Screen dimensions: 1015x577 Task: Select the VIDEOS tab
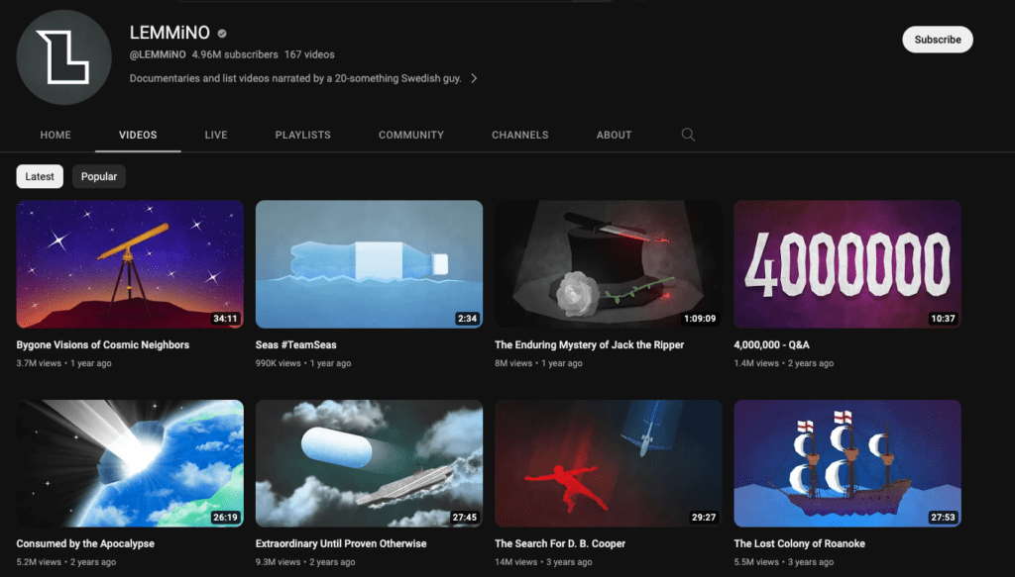click(x=138, y=135)
